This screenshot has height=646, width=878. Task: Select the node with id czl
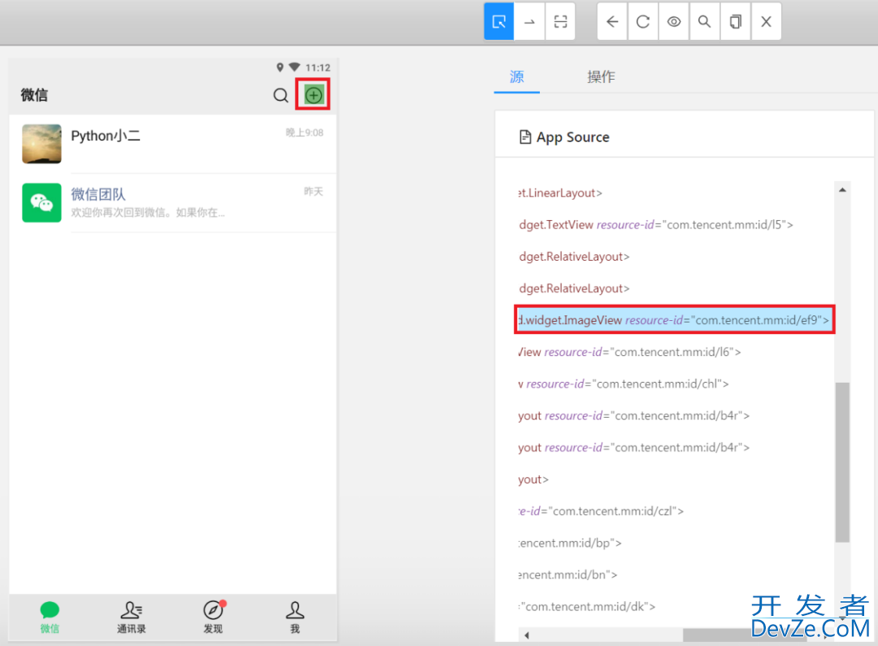point(601,511)
